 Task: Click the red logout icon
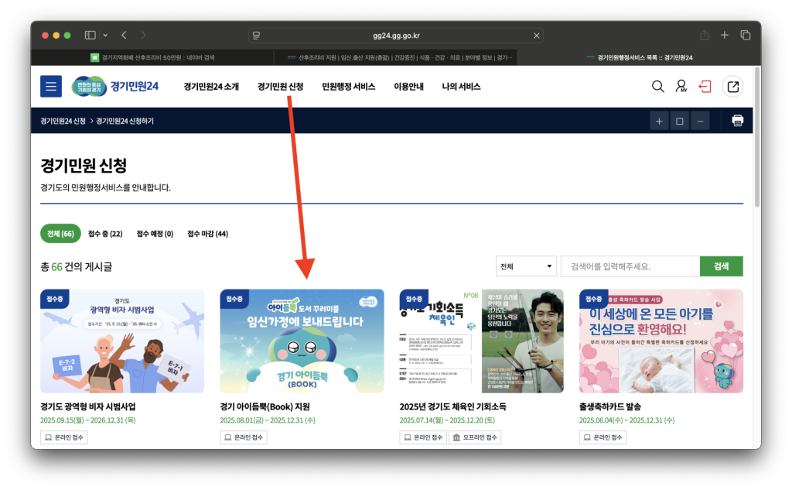point(705,87)
